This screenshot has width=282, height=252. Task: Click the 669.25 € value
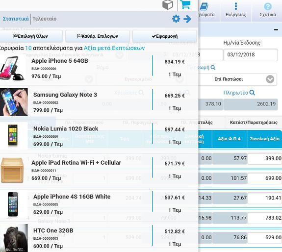(x=175, y=96)
